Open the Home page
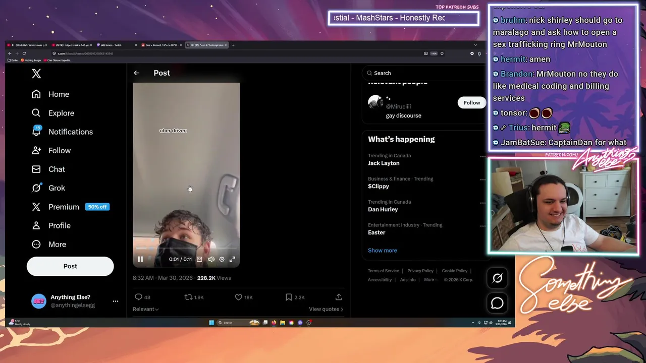Screen dimensions: 646x363 pos(50,94)
